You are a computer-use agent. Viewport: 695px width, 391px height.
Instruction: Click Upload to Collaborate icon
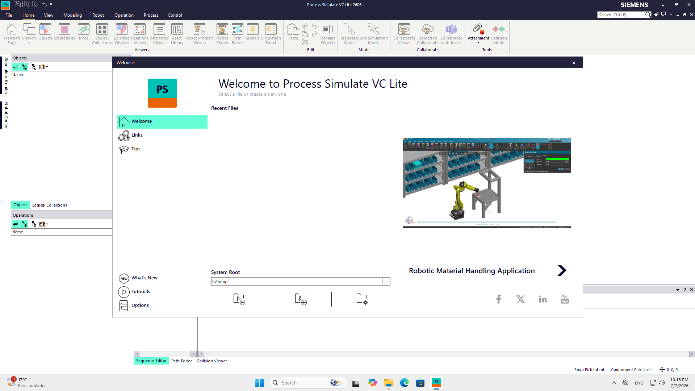click(428, 34)
